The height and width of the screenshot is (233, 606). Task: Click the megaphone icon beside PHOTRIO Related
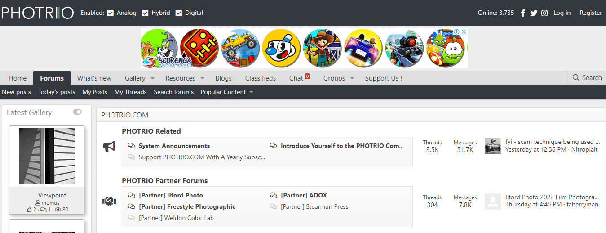[109, 147]
